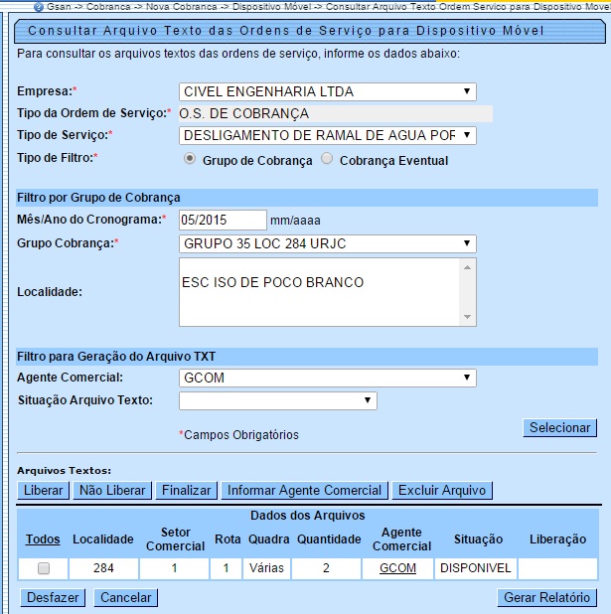Screen dimensions: 611x614
Task: Select ESC ISO DE POCO BRANCO locality
Action: [272, 283]
